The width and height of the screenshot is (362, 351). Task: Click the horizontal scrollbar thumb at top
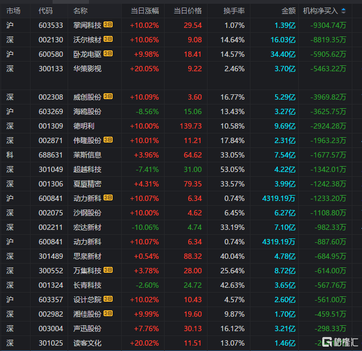point(71,2)
